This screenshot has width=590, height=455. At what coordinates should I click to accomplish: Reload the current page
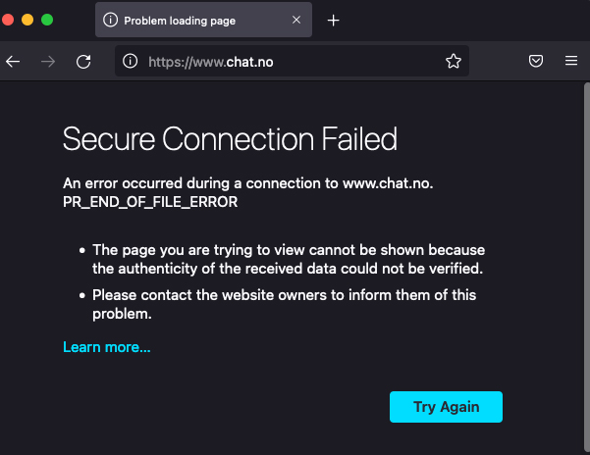83,61
